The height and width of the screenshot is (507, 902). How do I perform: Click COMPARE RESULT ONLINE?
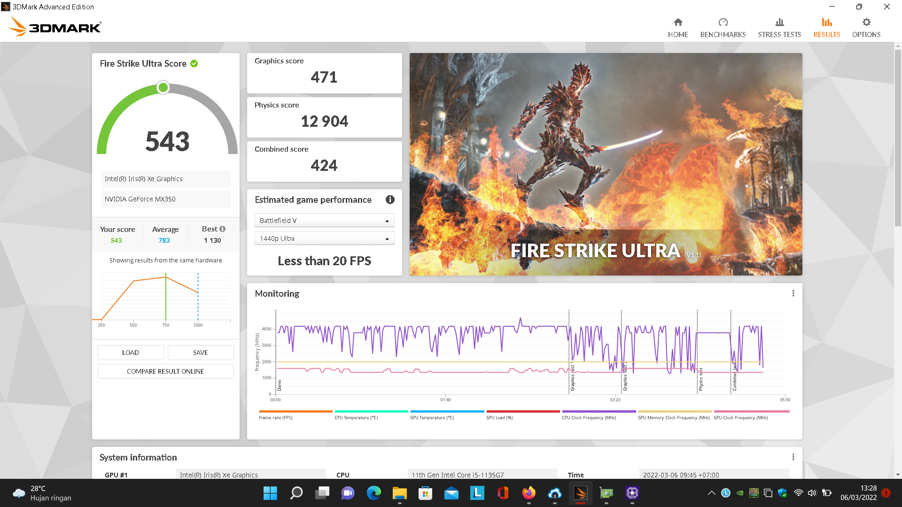(165, 371)
